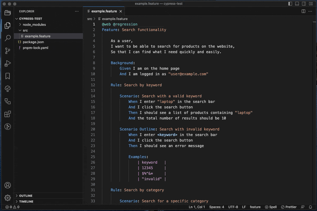This screenshot has width=317, height=211.
Task: Open the Manage gear icon
Action: click(x=8, y=198)
